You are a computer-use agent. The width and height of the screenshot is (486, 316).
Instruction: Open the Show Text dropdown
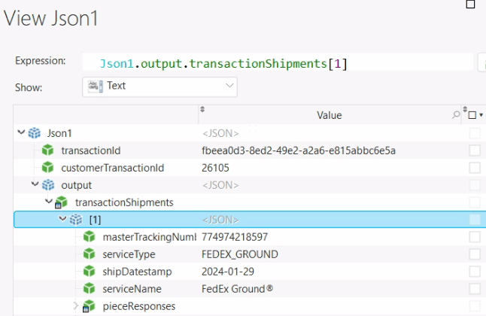point(159,87)
